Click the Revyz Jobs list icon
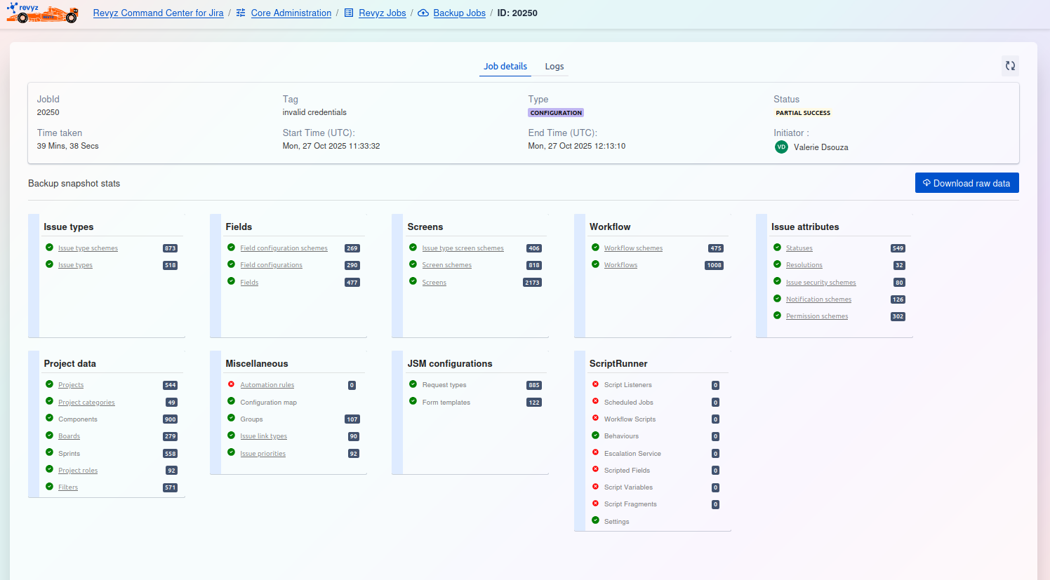The width and height of the screenshot is (1050, 580). click(x=349, y=13)
